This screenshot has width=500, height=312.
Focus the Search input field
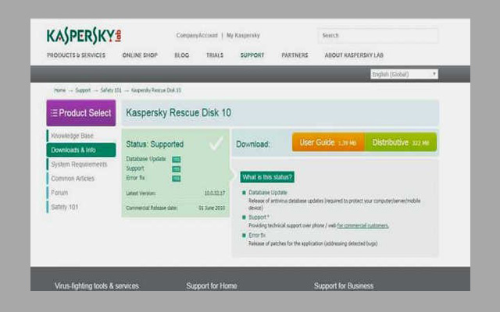[x=377, y=35]
